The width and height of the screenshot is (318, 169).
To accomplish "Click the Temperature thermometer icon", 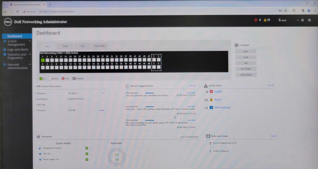I will (x=40, y=148).
